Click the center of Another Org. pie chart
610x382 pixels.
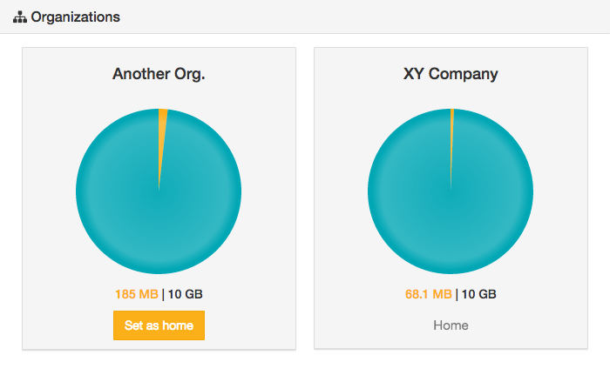click(159, 191)
